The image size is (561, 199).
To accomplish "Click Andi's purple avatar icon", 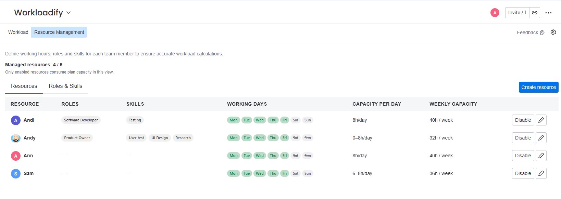I will pyautogui.click(x=16, y=120).
